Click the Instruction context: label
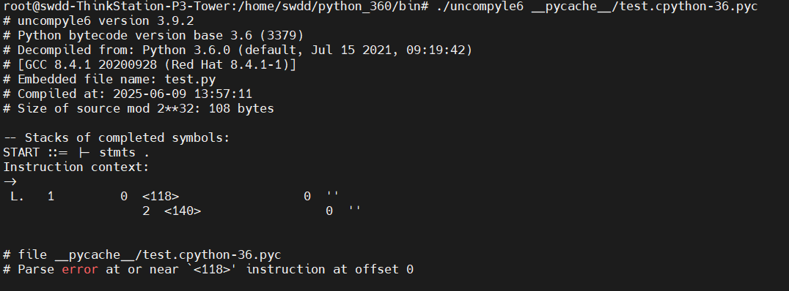The width and height of the screenshot is (789, 291). pos(76,167)
